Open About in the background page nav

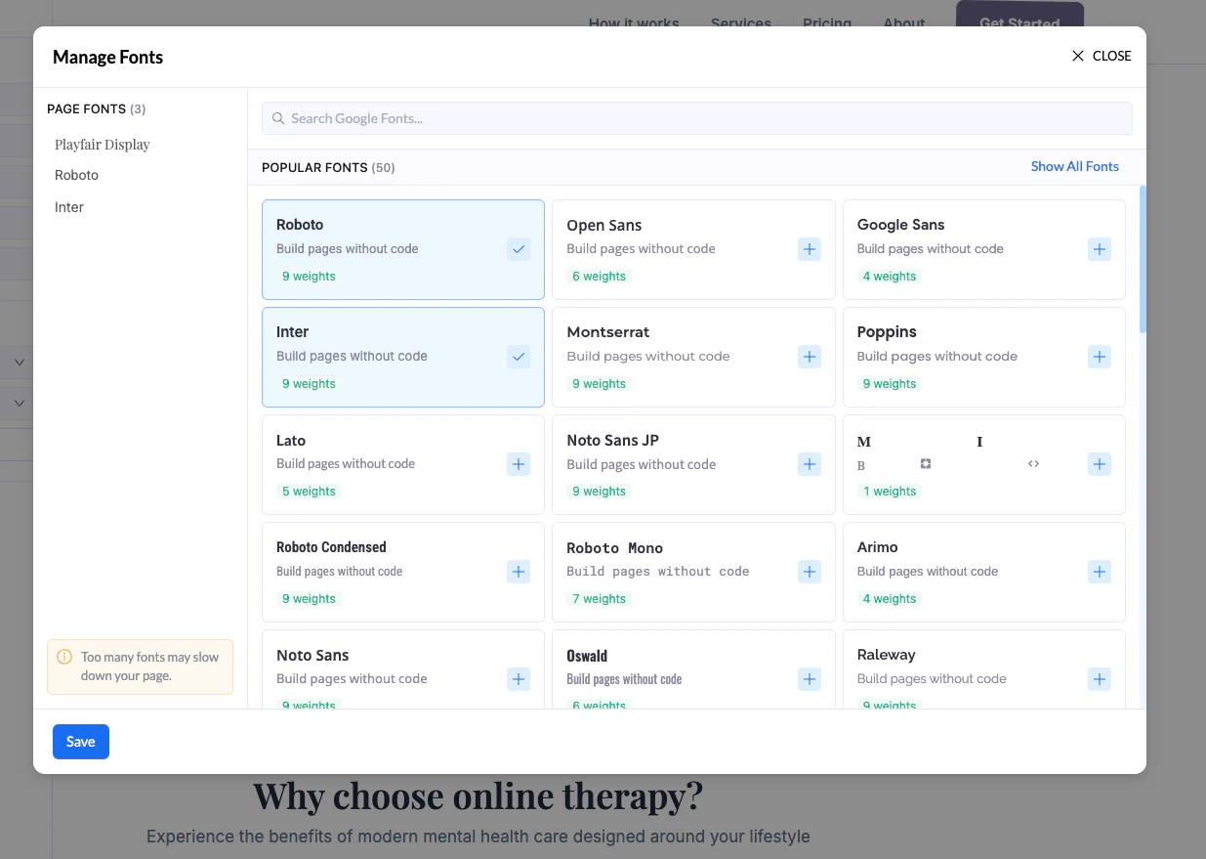point(904,21)
